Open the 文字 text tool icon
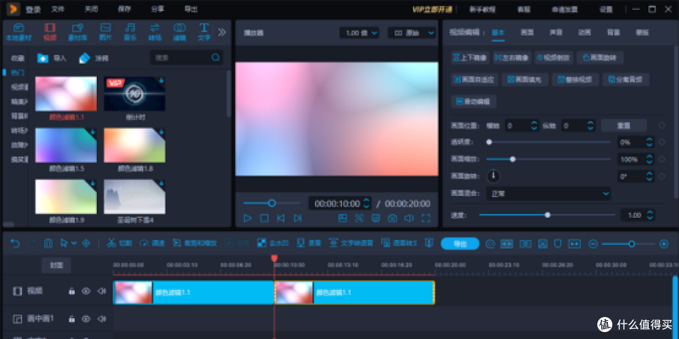The width and height of the screenshot is (679, 339). (x=204, y=32)
